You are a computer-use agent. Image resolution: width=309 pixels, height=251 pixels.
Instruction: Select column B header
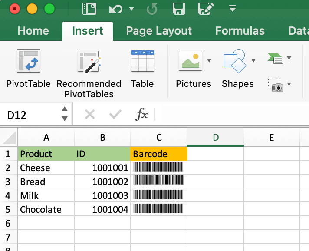[x=102, y=137]
